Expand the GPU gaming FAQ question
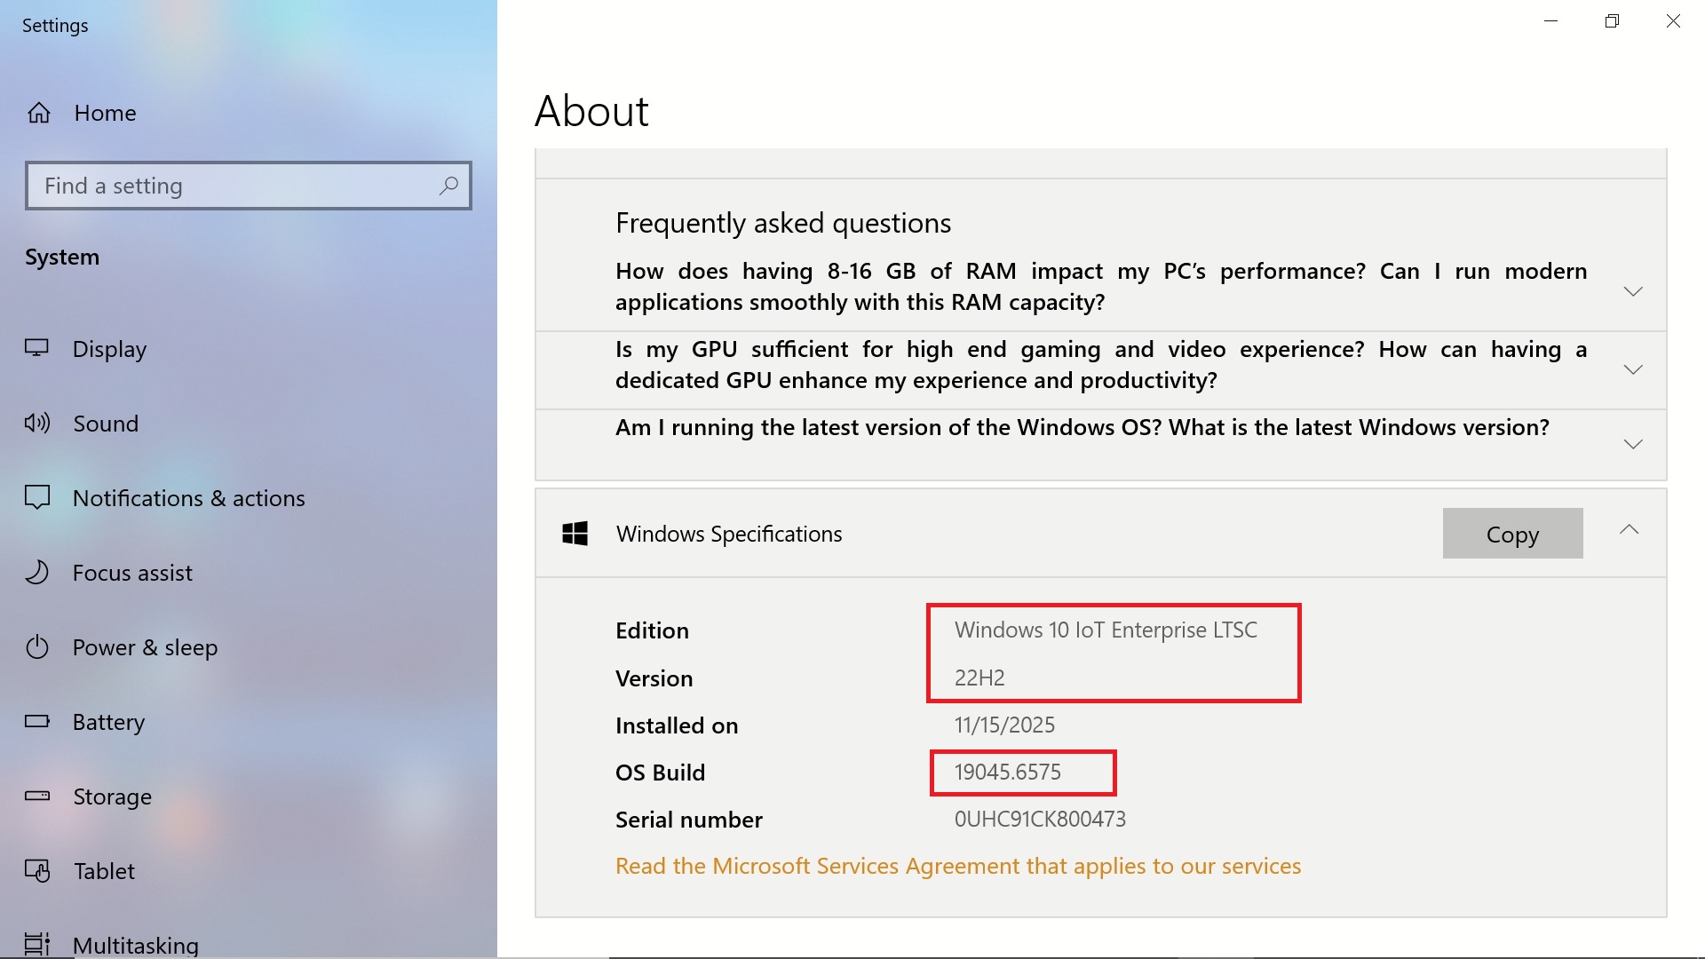 (1632, 369)
